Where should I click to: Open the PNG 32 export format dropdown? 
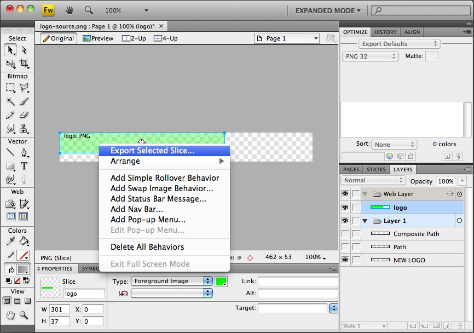click(x=371, y=56)
